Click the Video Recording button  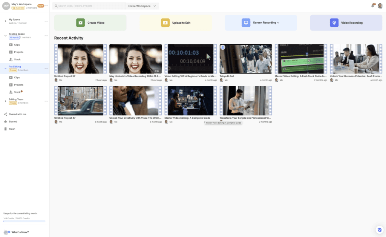pos(346,23)
